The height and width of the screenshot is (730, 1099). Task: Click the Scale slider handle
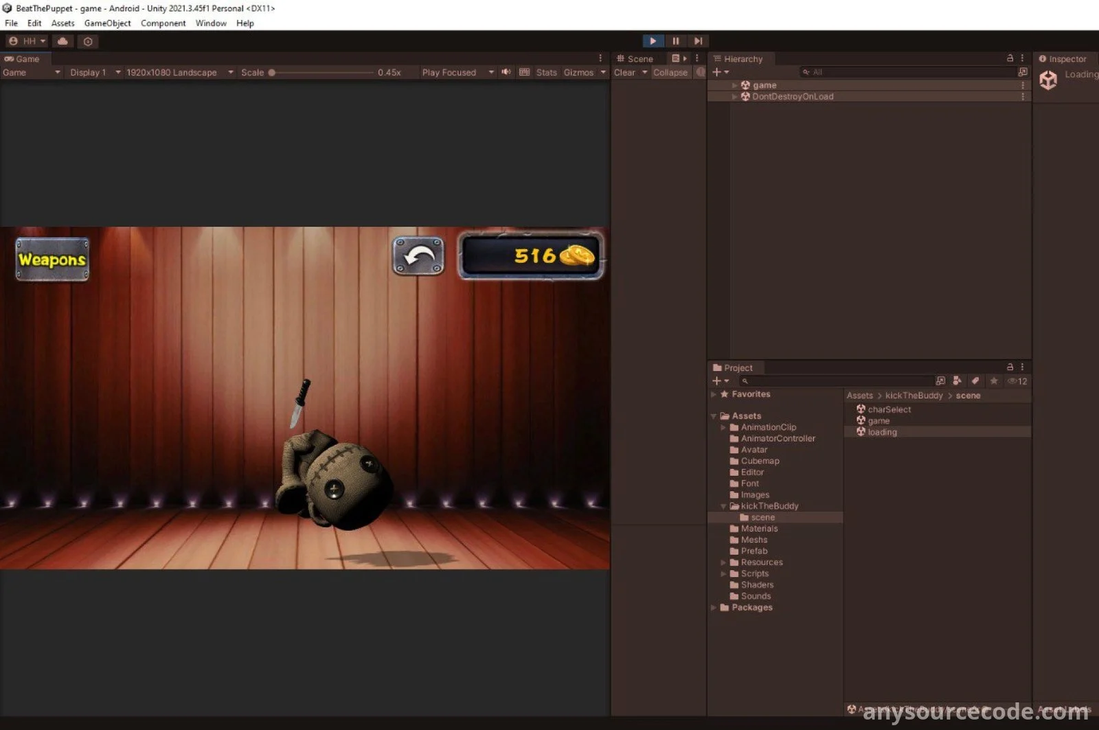(x=272, y=72)
